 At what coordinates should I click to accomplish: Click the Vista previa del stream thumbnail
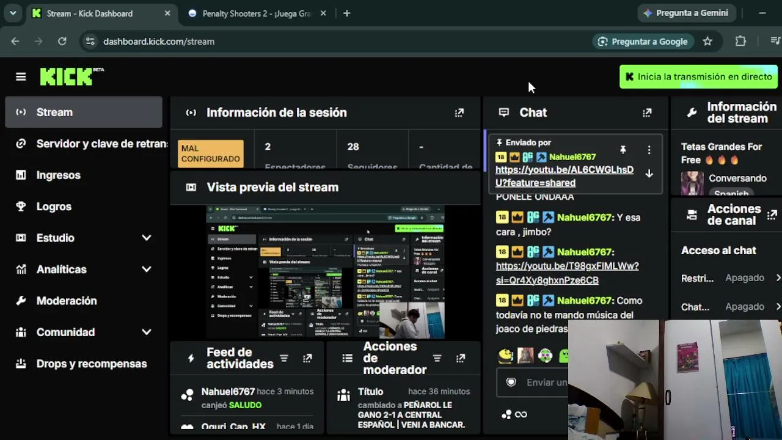click(325, 272)
